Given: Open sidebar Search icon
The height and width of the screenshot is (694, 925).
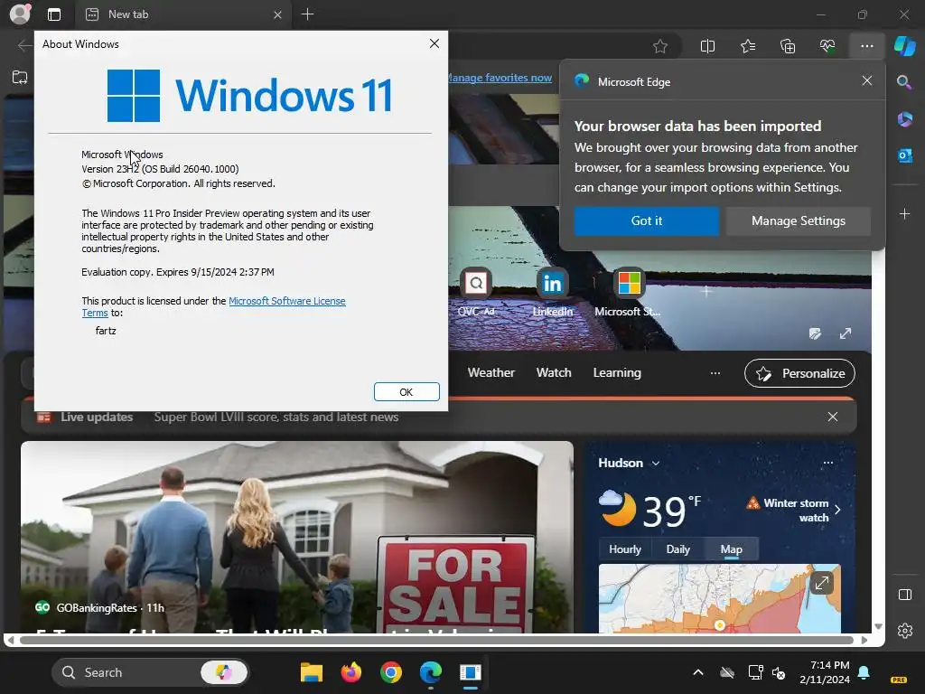Looking at the screenshot, I should pos(904,82).
